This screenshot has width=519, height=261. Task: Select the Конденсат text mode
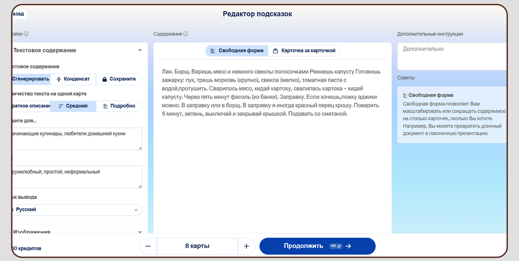point(73,79)
